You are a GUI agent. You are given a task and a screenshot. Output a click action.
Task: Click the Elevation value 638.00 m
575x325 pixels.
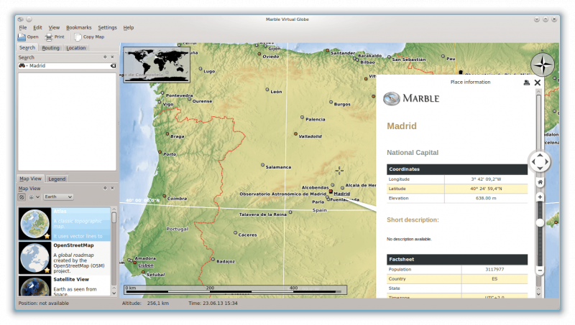pyautogui.click(x=486, y=198)
